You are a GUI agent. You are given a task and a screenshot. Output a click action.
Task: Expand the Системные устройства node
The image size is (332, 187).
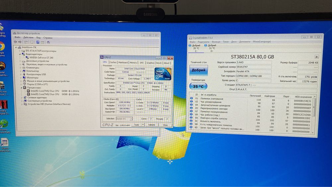(22, 101)
